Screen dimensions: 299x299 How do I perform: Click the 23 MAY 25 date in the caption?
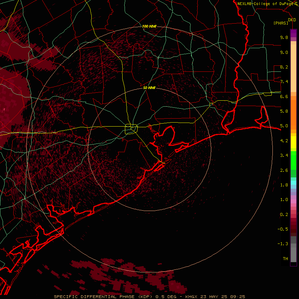(x=213, y=297)
